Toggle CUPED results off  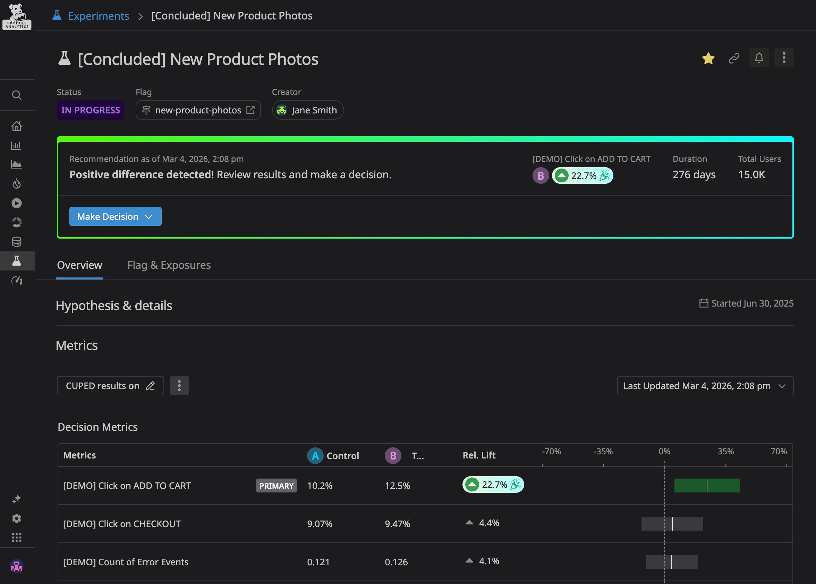[110, 386]
